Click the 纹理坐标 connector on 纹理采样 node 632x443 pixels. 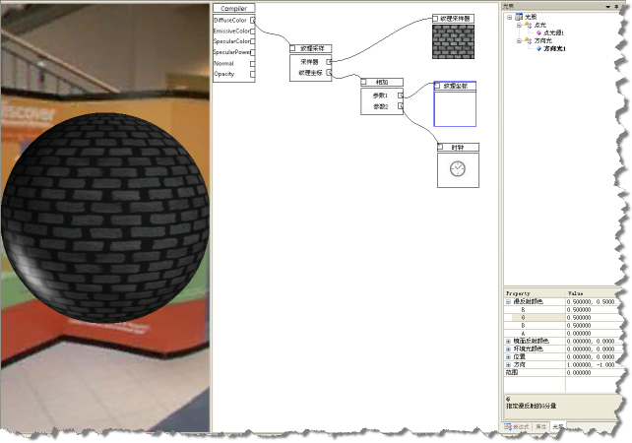pos(330,73)
